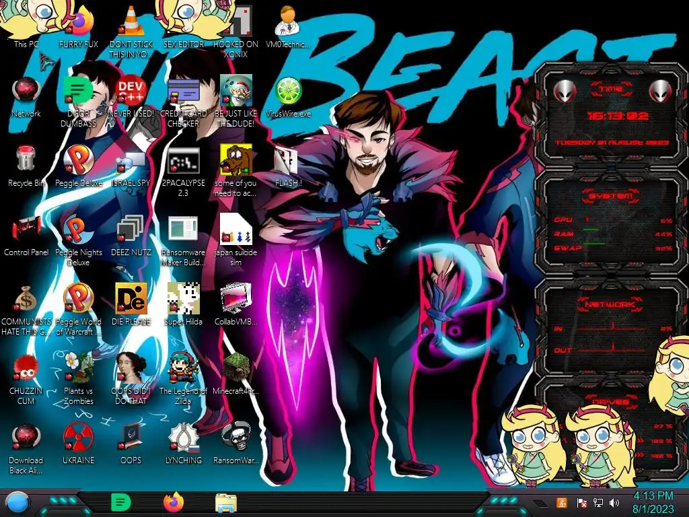
Task: Launch the FURRY FUX Firefox shortcut
Action: click(78, 26)
